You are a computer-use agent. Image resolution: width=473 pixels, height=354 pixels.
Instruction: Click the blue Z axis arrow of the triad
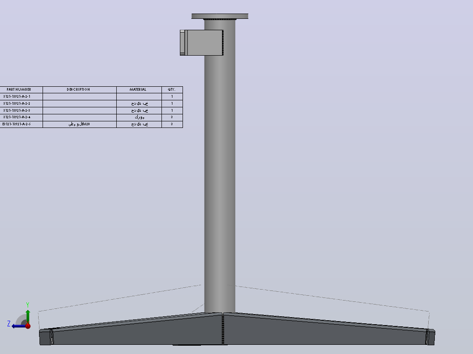[19, 326]
